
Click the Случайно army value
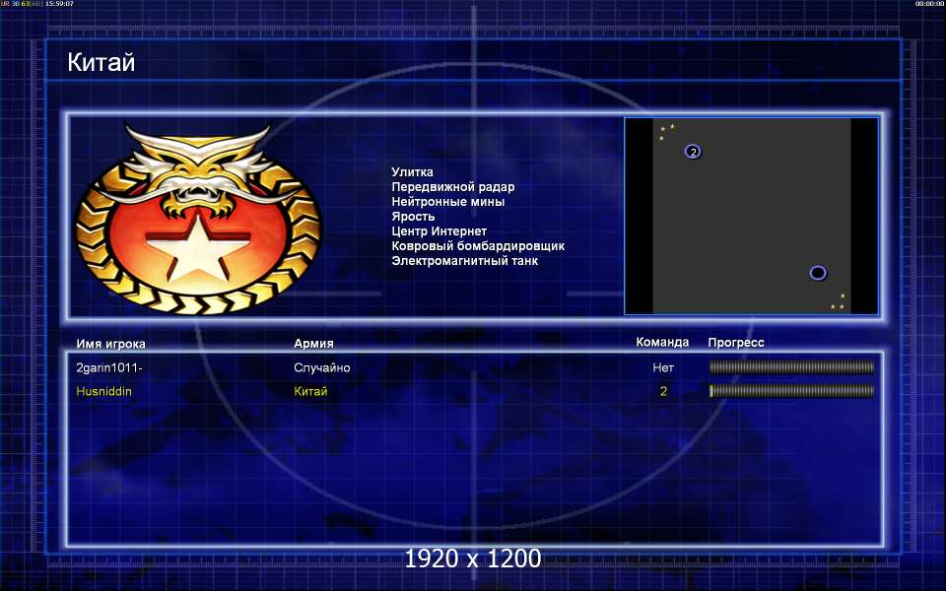(x=321, y=367)
